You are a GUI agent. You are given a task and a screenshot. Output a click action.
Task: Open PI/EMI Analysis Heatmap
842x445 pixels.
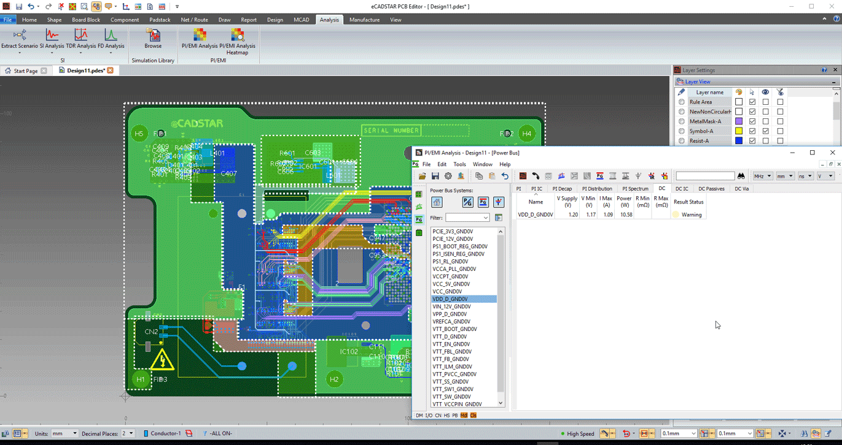237,42
